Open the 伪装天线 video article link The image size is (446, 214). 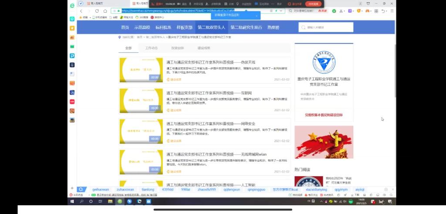pos(210,62)
